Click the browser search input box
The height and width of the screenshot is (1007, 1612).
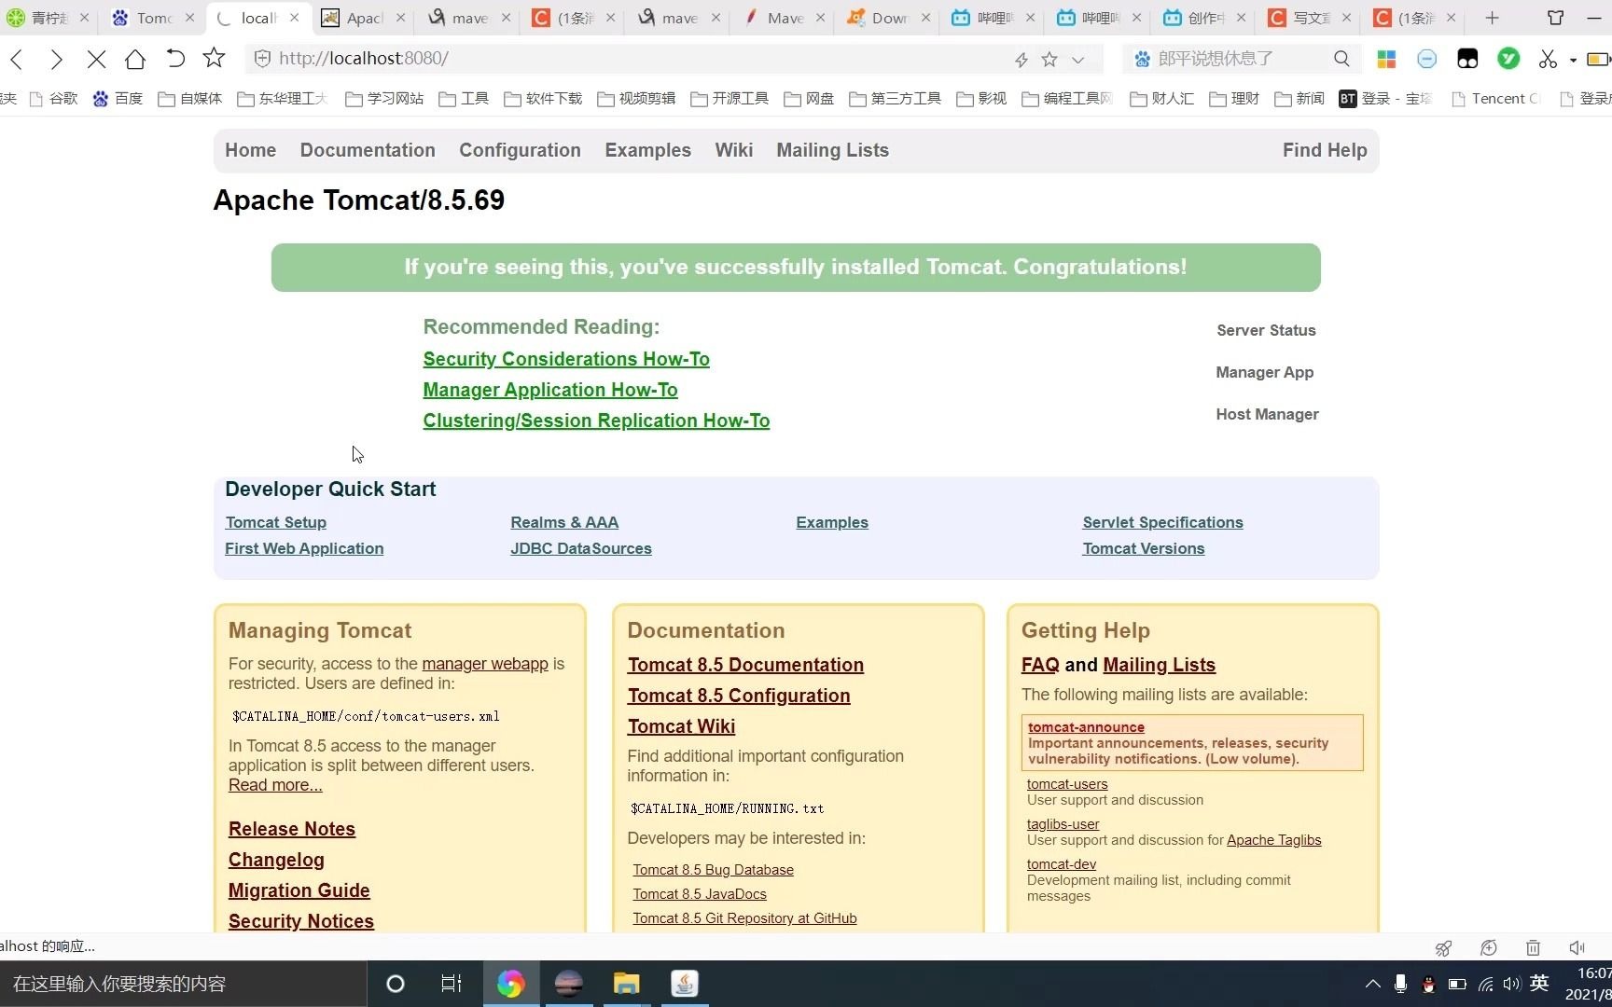click(1241, 59)
